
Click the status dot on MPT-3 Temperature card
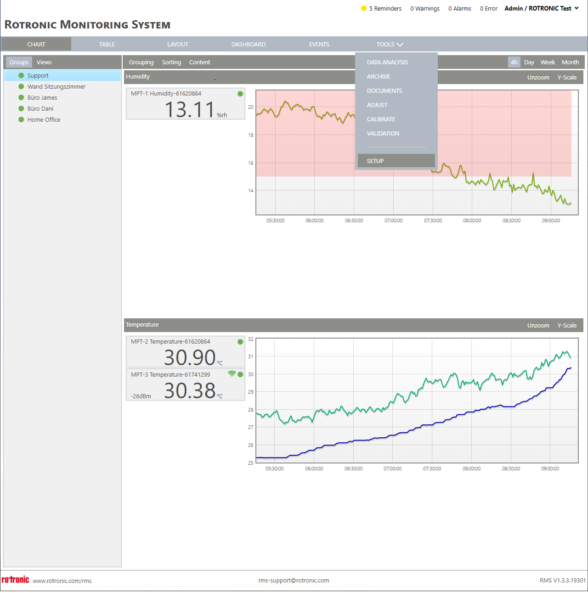pos(240,374)
